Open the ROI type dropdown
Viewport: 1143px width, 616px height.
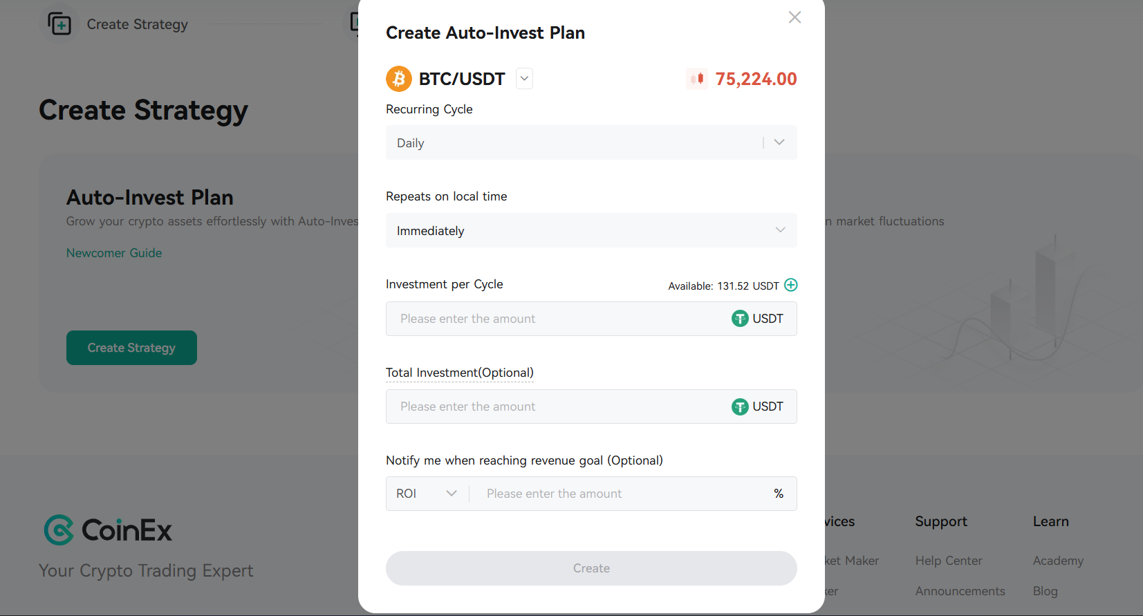[x=427, y=494]
